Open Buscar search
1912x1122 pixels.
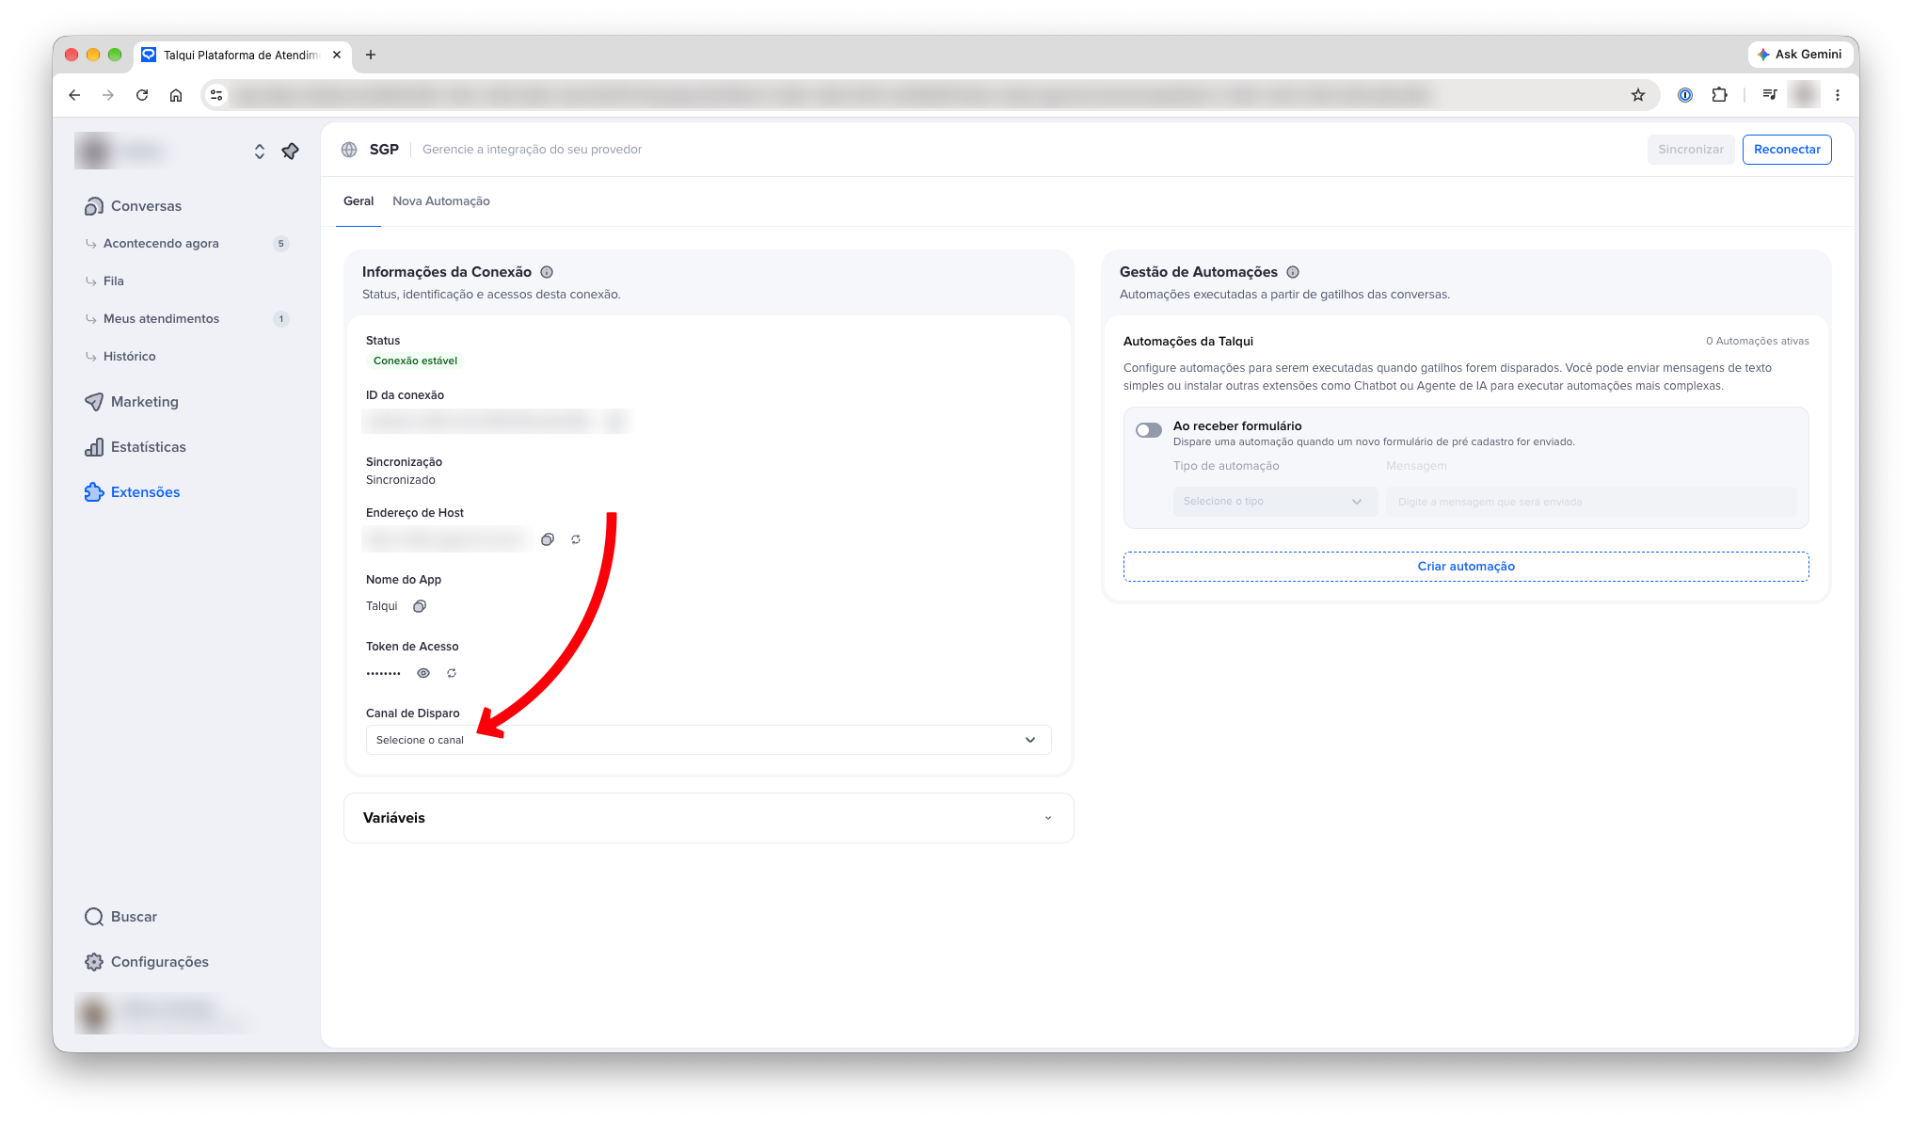(120, 917)
